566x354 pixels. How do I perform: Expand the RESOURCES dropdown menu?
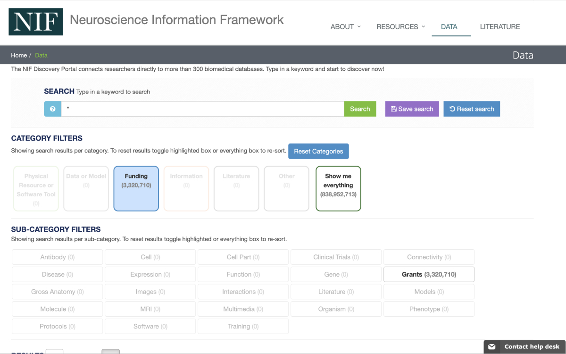point(400,27)
